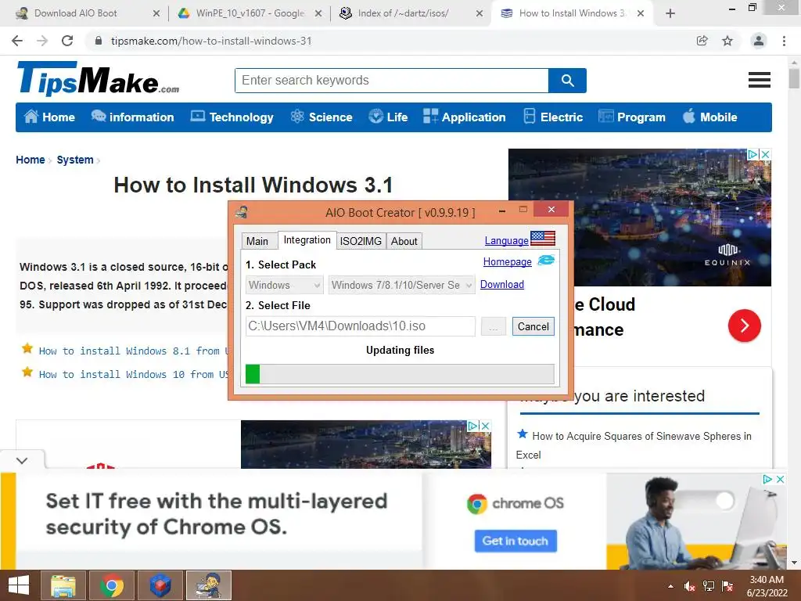Collapse the bottom ad with chevron

22,460
